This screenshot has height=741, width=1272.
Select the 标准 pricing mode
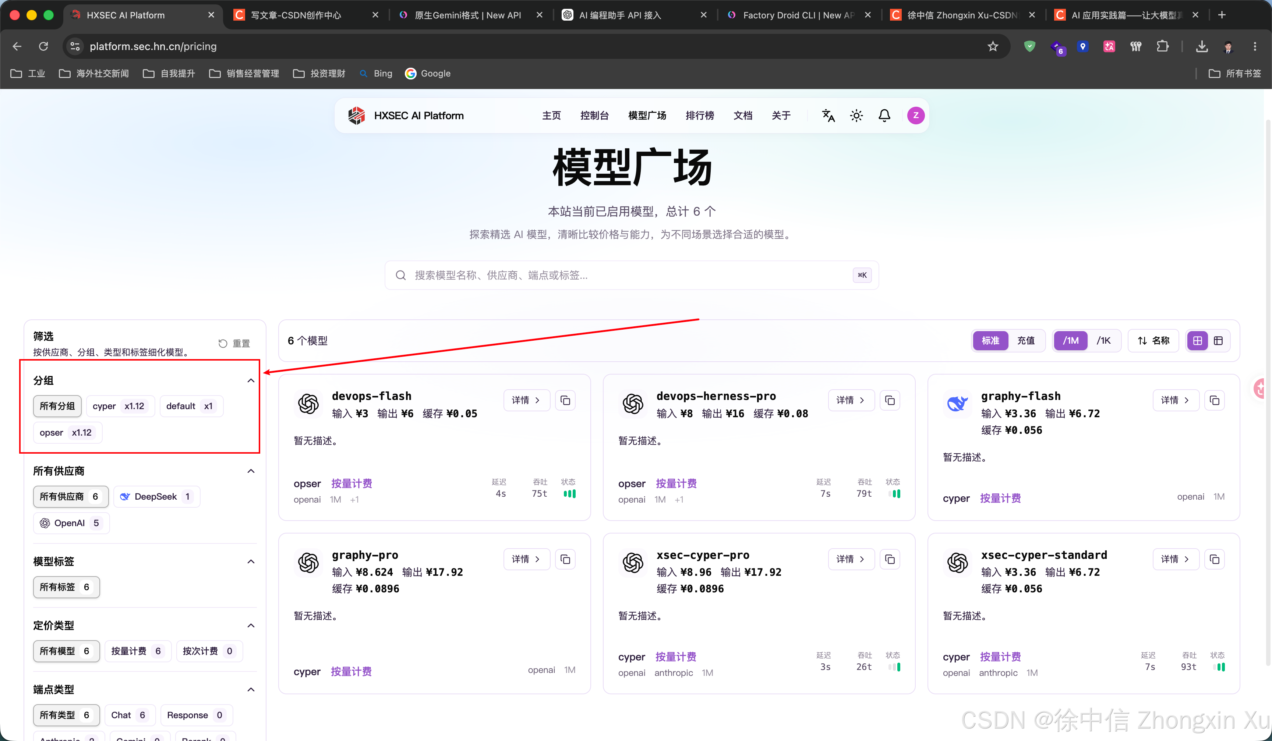pos(990,341)
